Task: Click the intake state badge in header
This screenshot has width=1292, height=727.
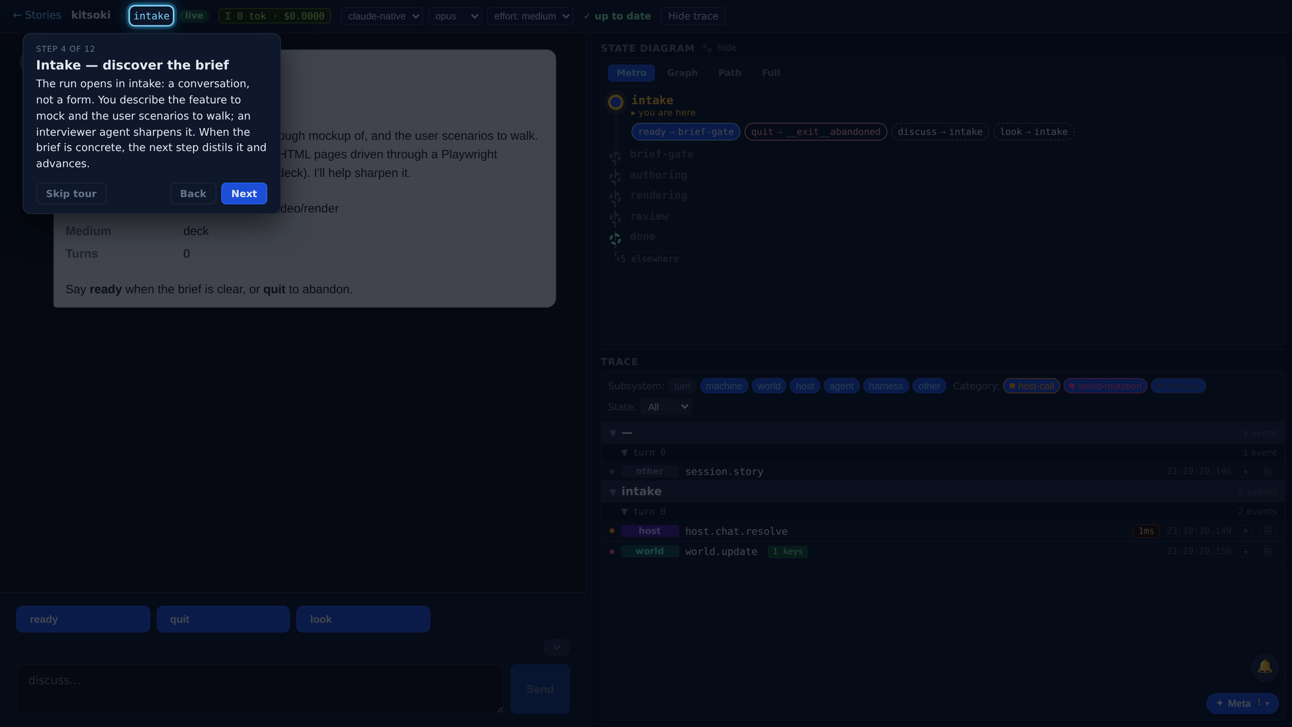Action: tap(151, 16)
